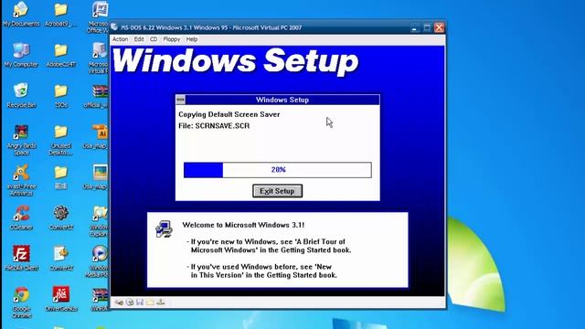Click the shared folder status icon
The image size is (585, 329).
(x=150, y=302)
